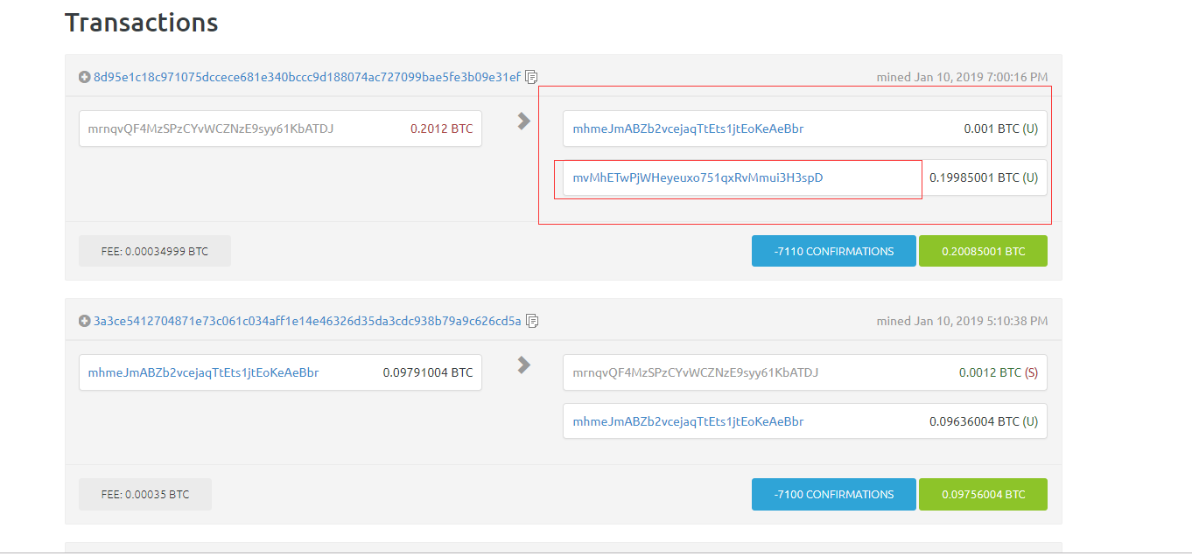1192x556 pixels.
Task: Click the green 0.20085001 BTC total button
Action: (983, 251)
